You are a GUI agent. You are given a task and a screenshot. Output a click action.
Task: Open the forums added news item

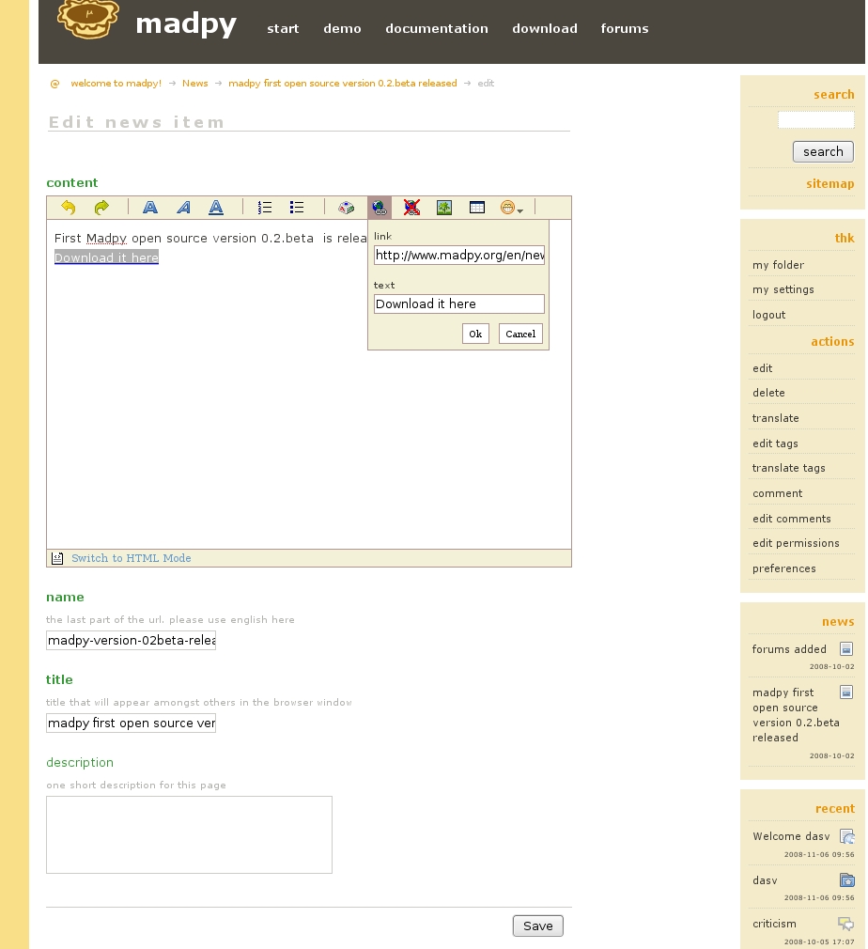click(x=789, y=649)
